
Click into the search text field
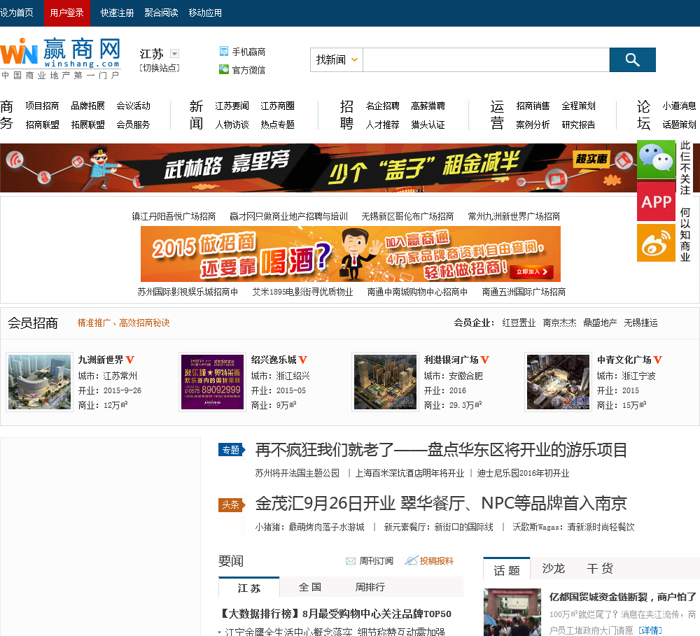486,59
